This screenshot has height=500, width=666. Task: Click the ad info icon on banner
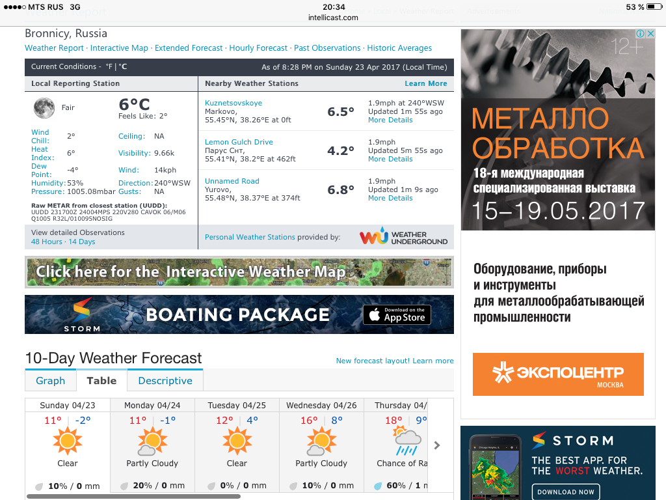coord(640,34)
